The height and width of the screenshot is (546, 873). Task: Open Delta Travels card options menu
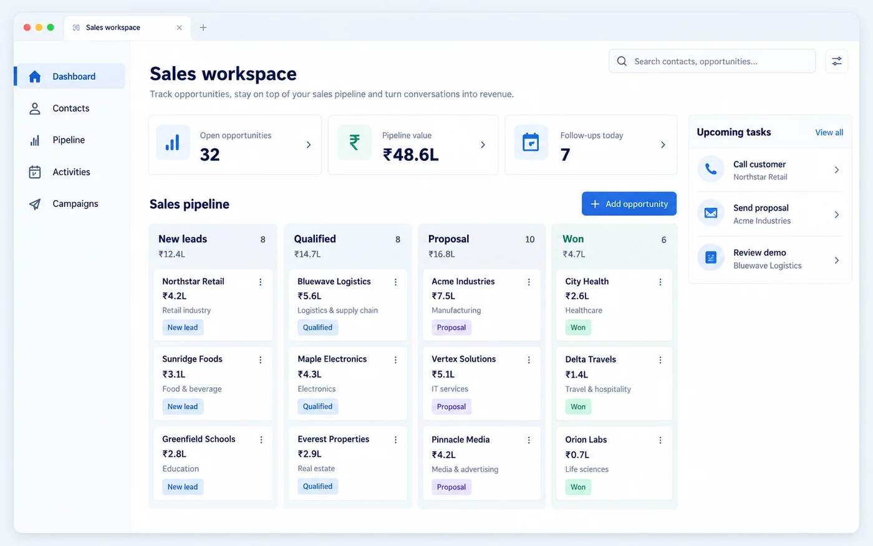(x=660, y=360)
